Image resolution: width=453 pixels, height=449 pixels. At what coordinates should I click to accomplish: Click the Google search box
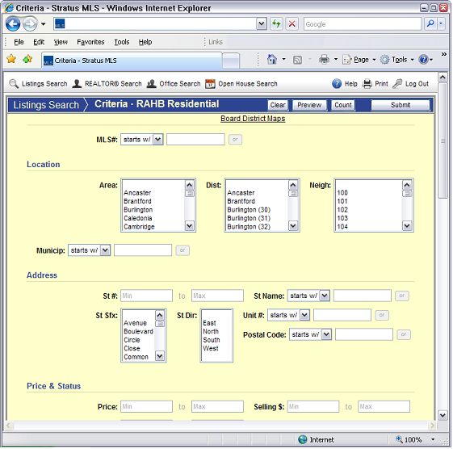coord(363,24)
